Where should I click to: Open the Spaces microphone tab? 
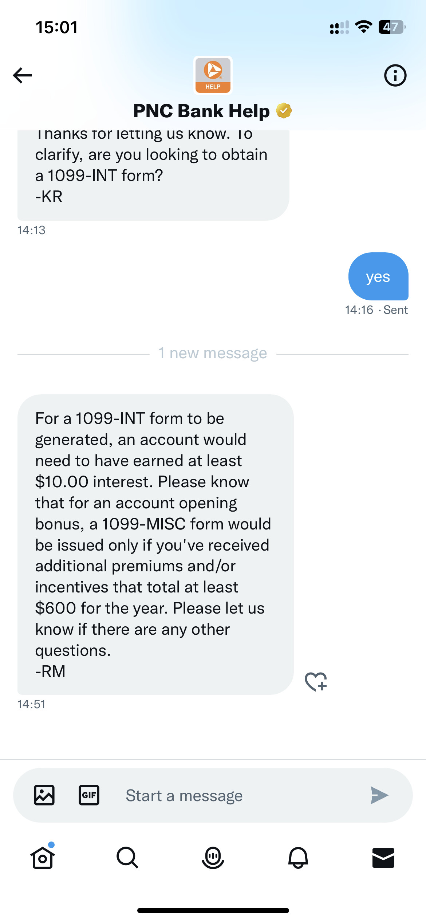(213, 858)
